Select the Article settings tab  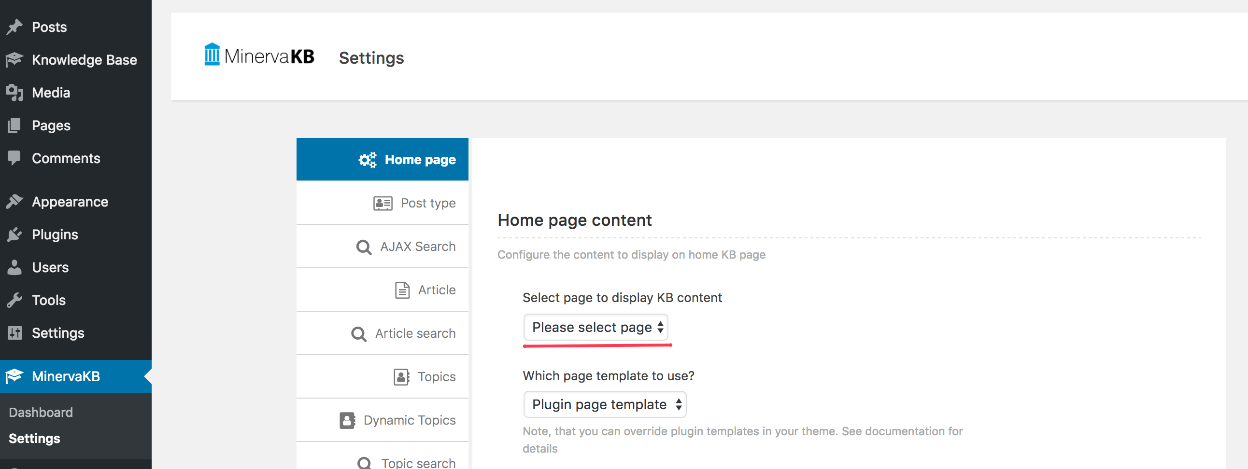pos(425,290)
